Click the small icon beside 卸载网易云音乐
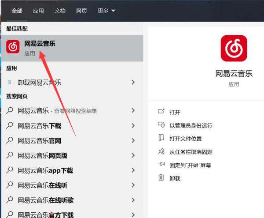The height and width of the screenshot is (218, 264). click(x=10, y=83)
